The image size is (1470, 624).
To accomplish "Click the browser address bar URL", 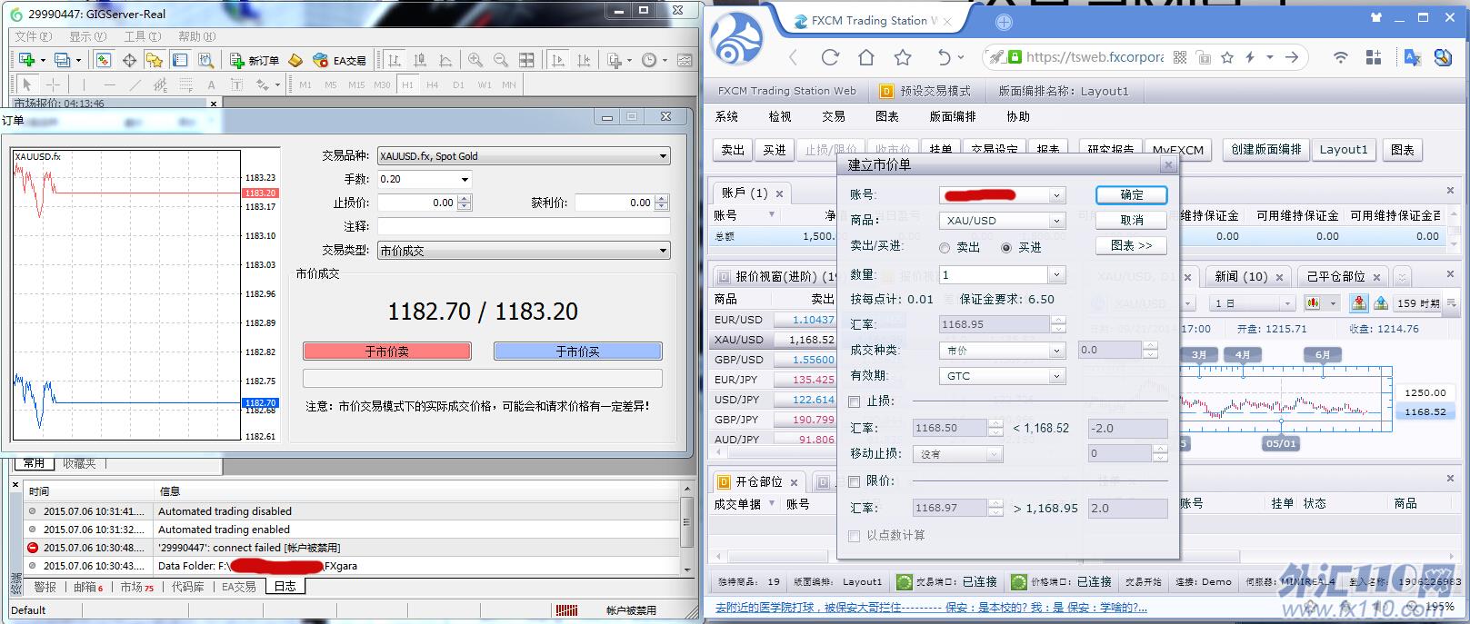I will (1095, 57).
